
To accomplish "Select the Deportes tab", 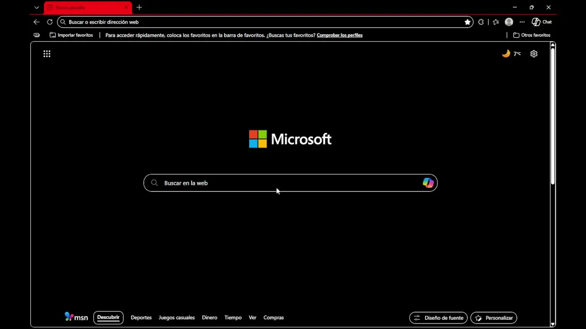I will click(x=141, y=318).
